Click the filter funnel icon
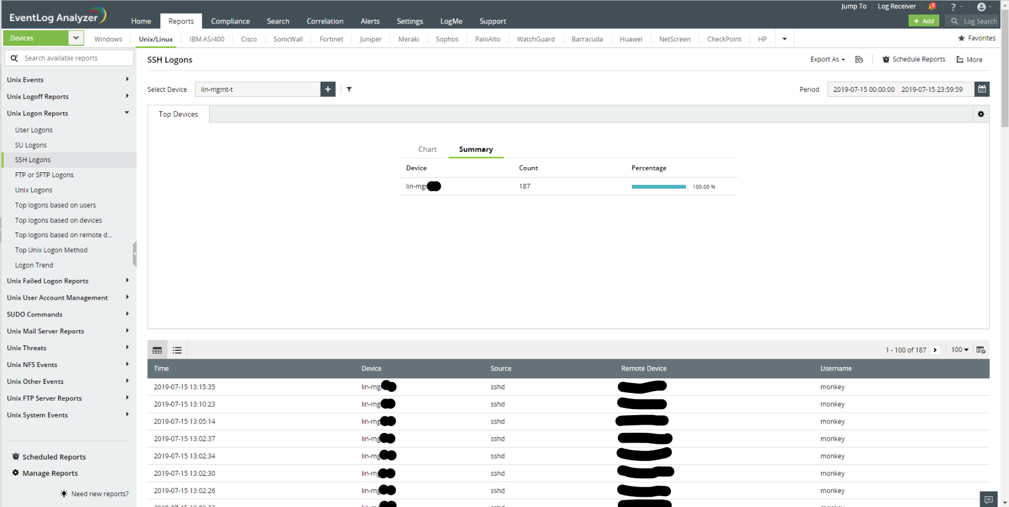 [x=349, y=90]
